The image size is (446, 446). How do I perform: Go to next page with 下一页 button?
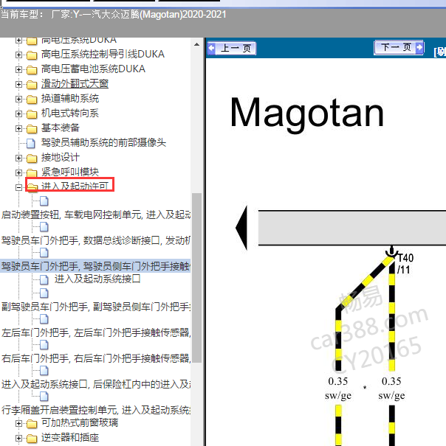[399, 47]
